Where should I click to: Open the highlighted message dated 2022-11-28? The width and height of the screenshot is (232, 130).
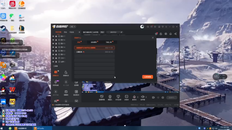(x=95, y=48)
